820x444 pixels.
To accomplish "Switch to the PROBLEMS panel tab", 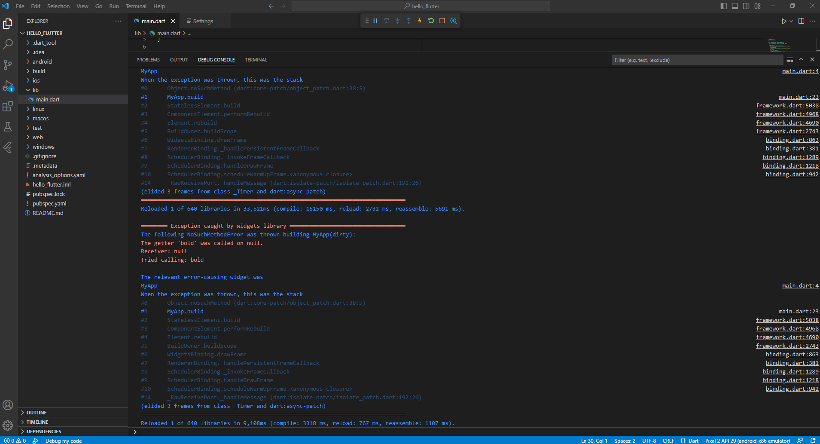I will (148, 60).
